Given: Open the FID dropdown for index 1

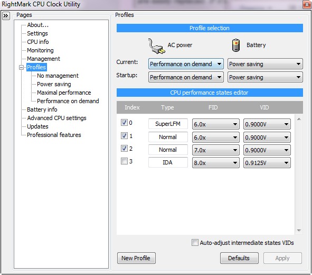Looking at the screenshot, I should pos(216,137).
